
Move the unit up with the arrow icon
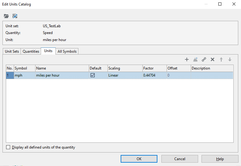221,59
